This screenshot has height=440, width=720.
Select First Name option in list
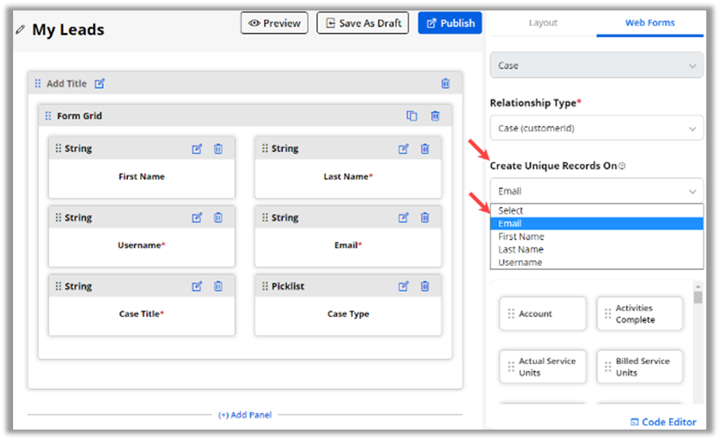point(521,236)
